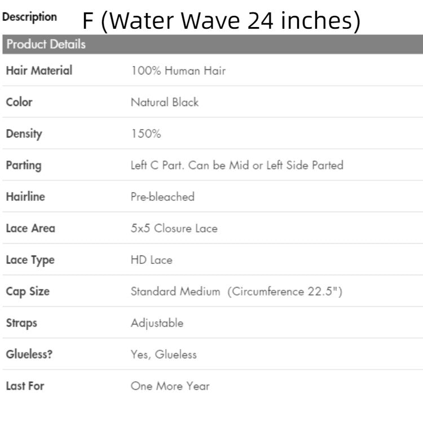Select the Left C Part description text
This screenshot has width=423, height=423.
(237, 165)
